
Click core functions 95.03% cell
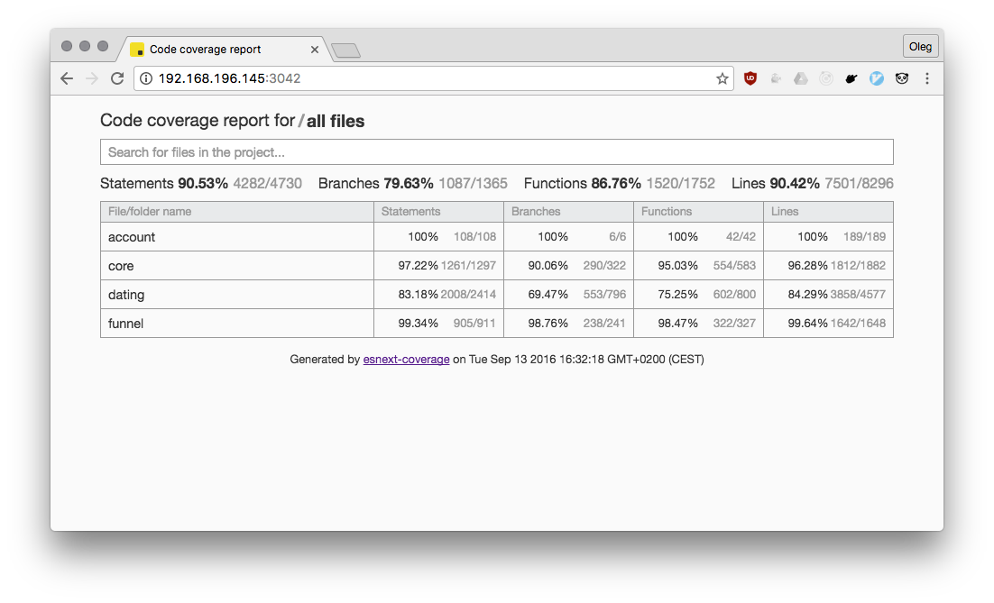click(x=698, y=266)
